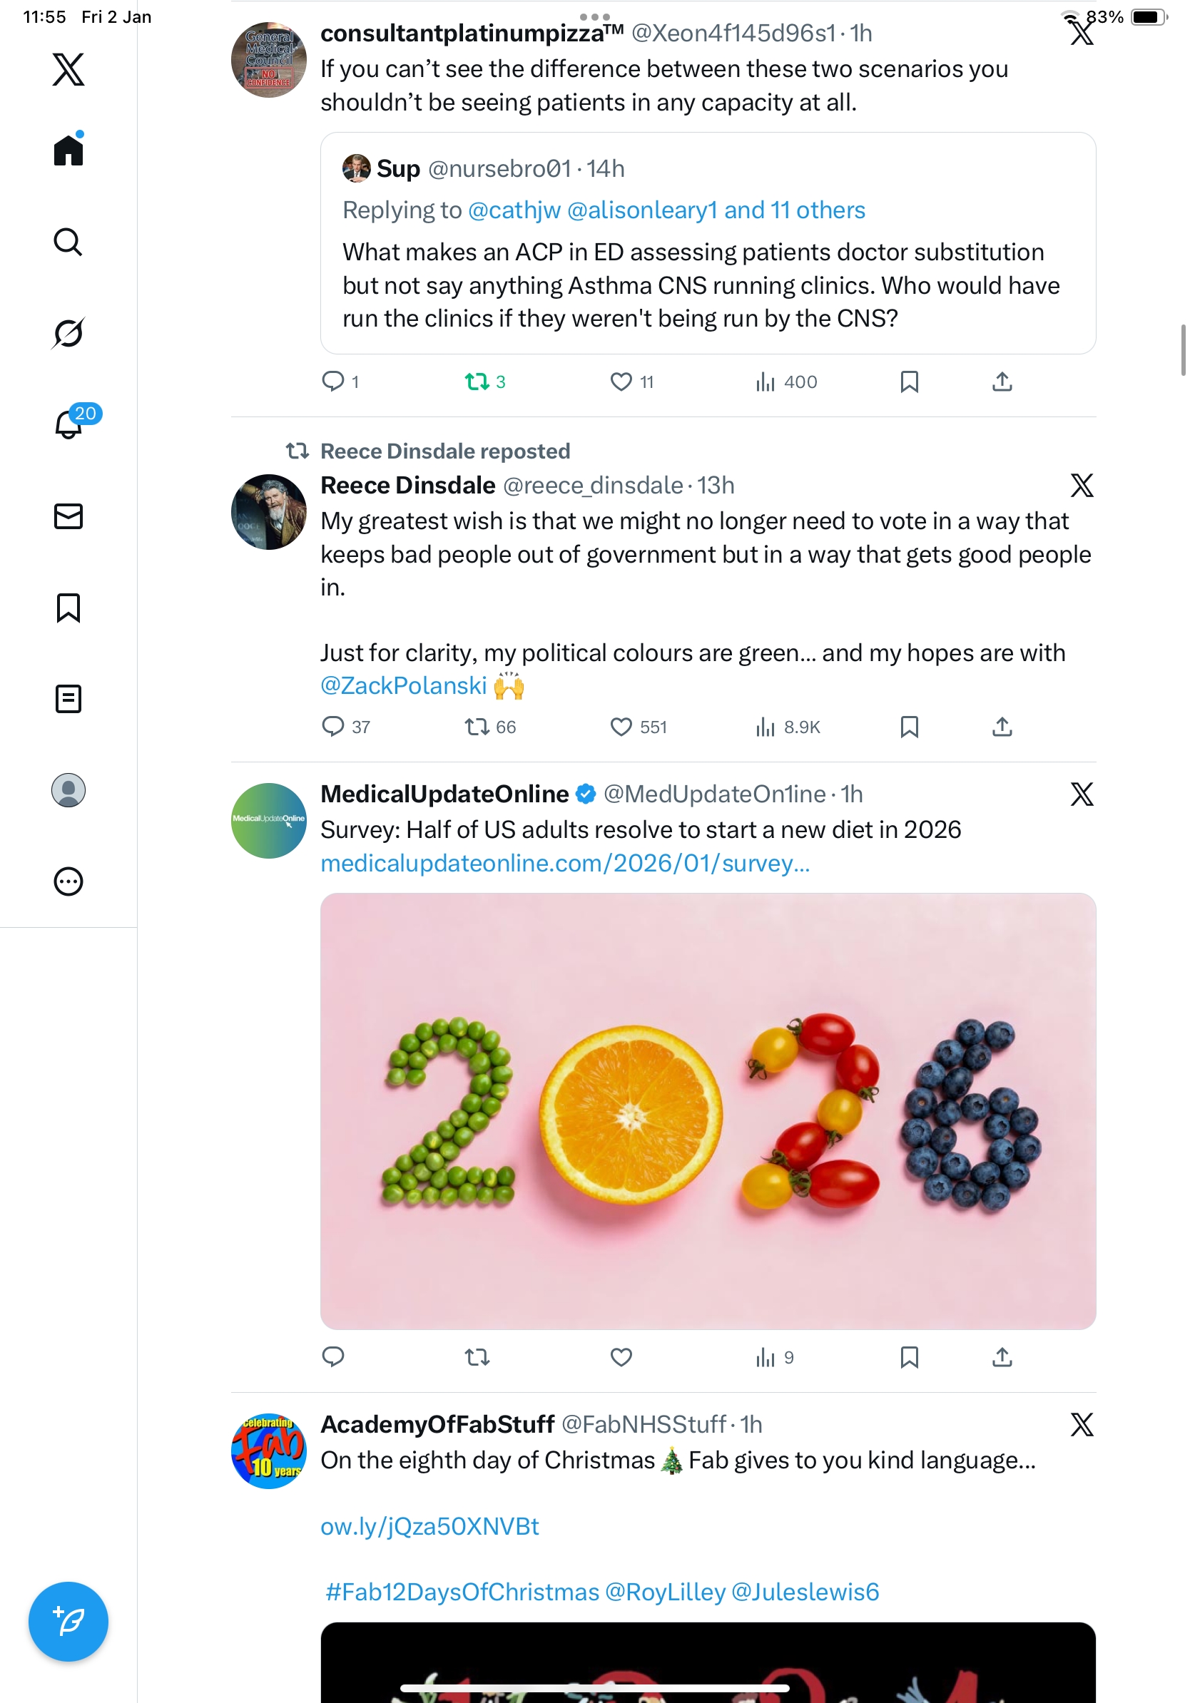Viewport: 1190px width, 1703px height.
Task: Share Reece Dinsdale's post
Action: click(1002, 727)
